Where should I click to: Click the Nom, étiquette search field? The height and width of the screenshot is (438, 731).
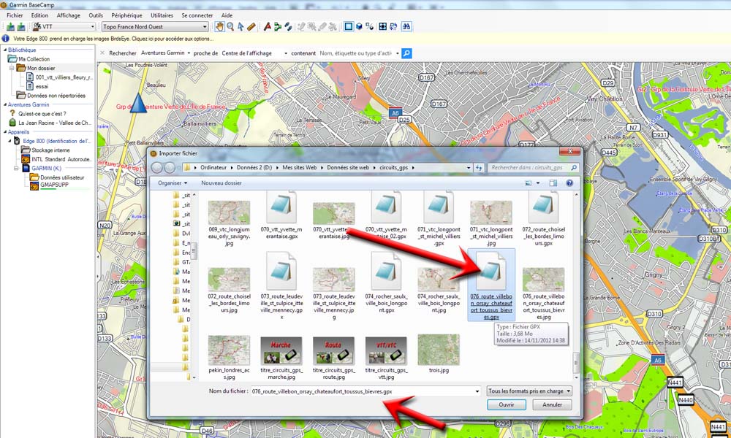(356, 53)
